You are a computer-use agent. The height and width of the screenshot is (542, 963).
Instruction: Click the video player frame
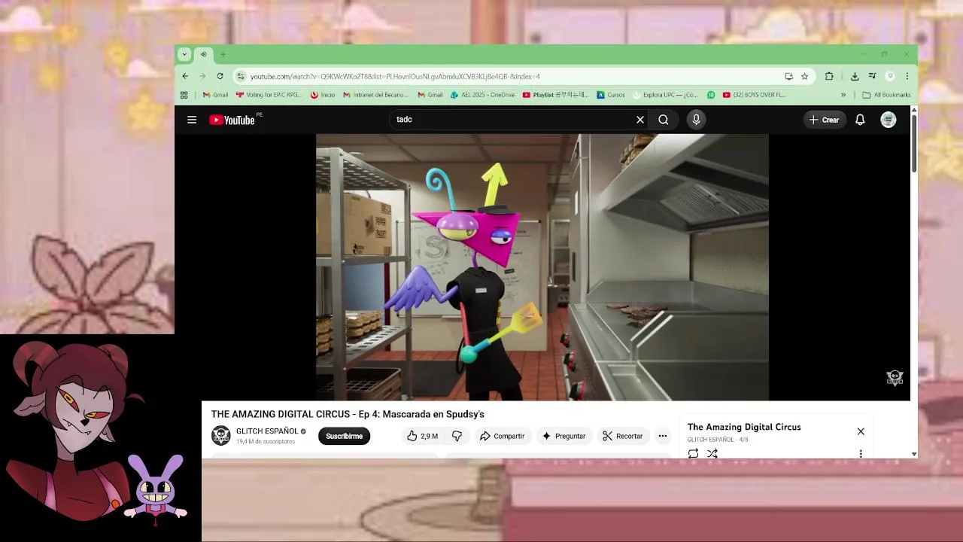(542, 267)
